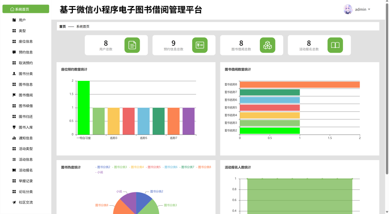Click the 首页 breadcrumb link

pyautogui.click(x=63, y=27)
